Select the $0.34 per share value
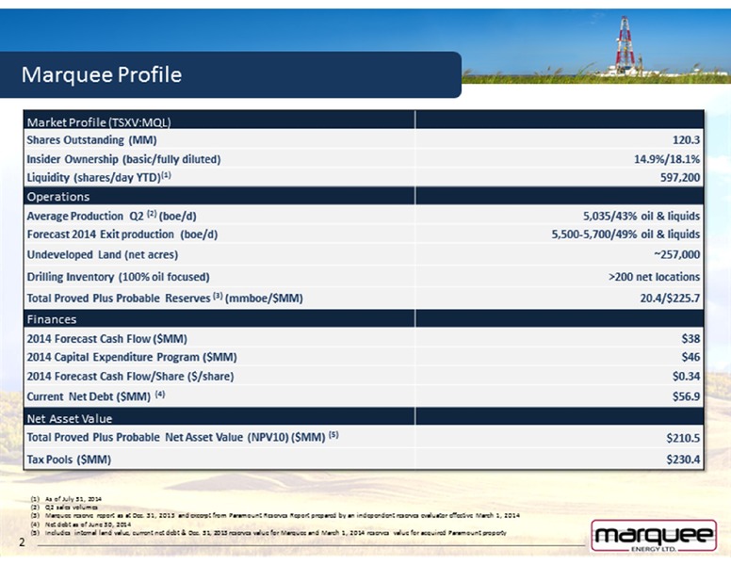The image size is (731, 565). coord(686,377)
